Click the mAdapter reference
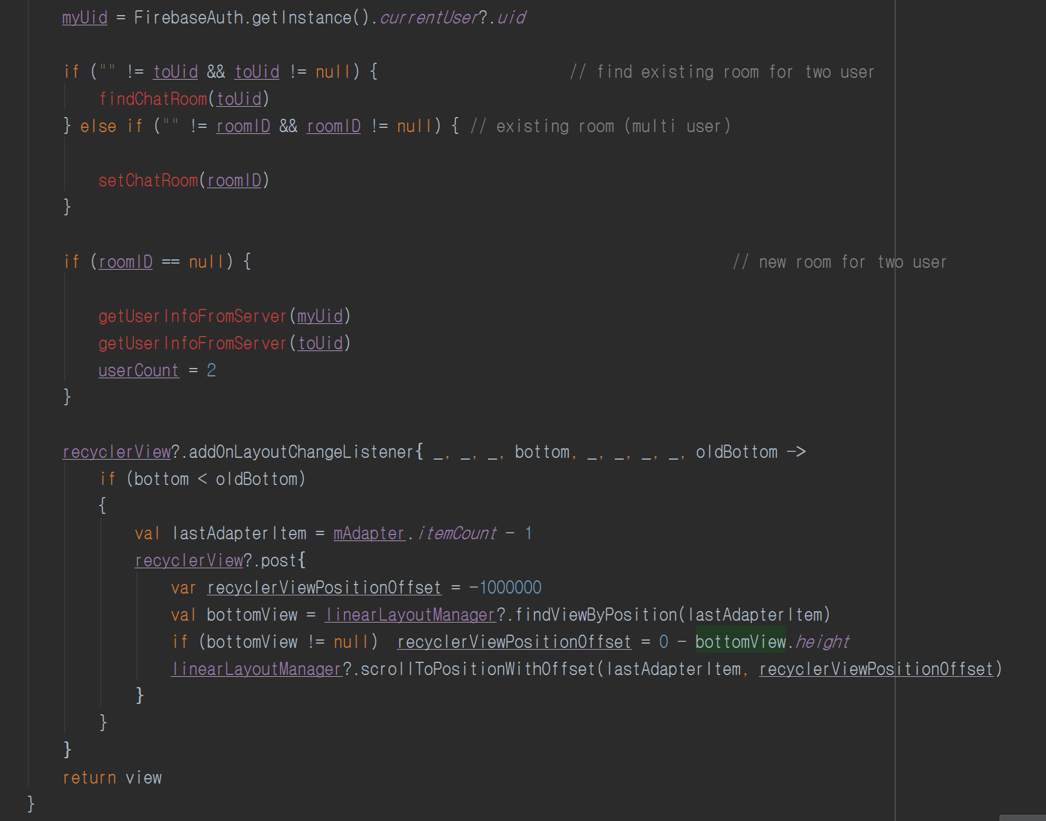 (369, 533)
